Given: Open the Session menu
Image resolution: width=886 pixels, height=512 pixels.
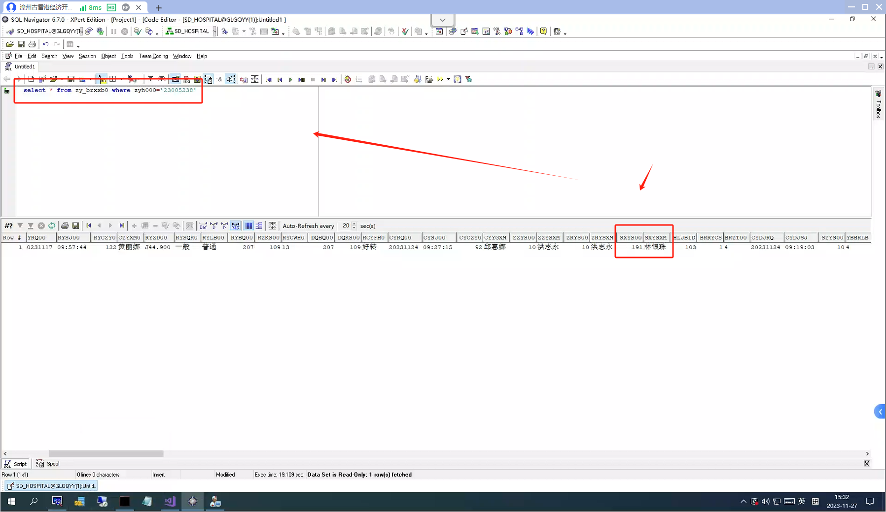Looking at the screenshot, I should pyautogui.click(x=87, y=56).
